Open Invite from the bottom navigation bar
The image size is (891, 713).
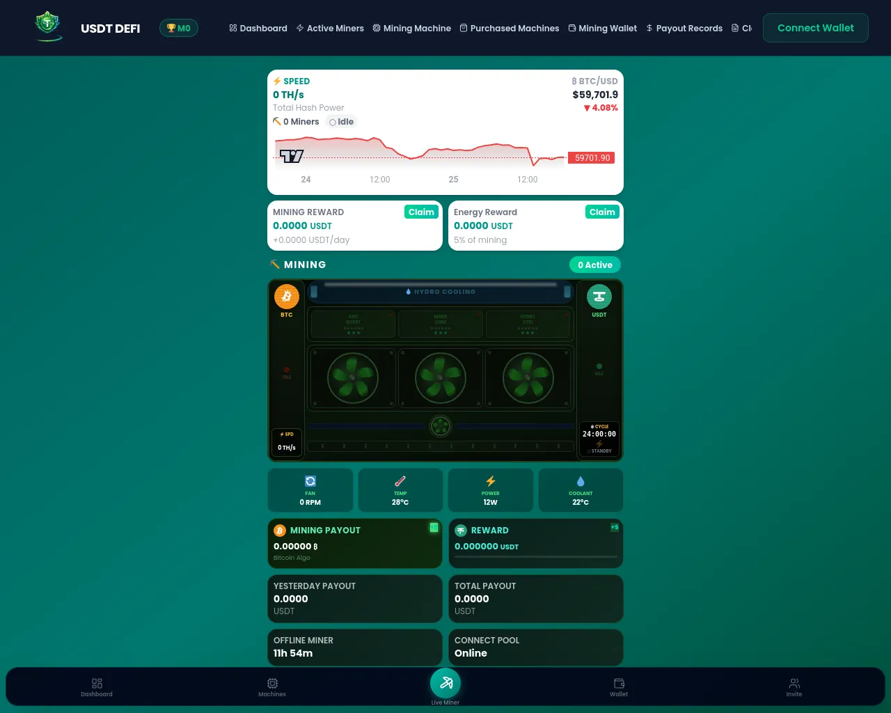[x=794, y=687]
